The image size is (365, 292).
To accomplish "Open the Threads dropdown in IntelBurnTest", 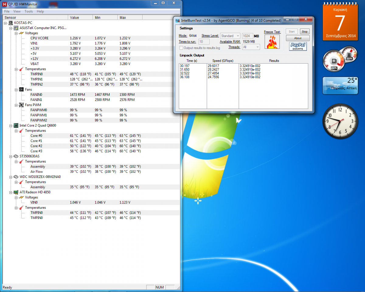I will pyautogui.click(x=251, y=47).
